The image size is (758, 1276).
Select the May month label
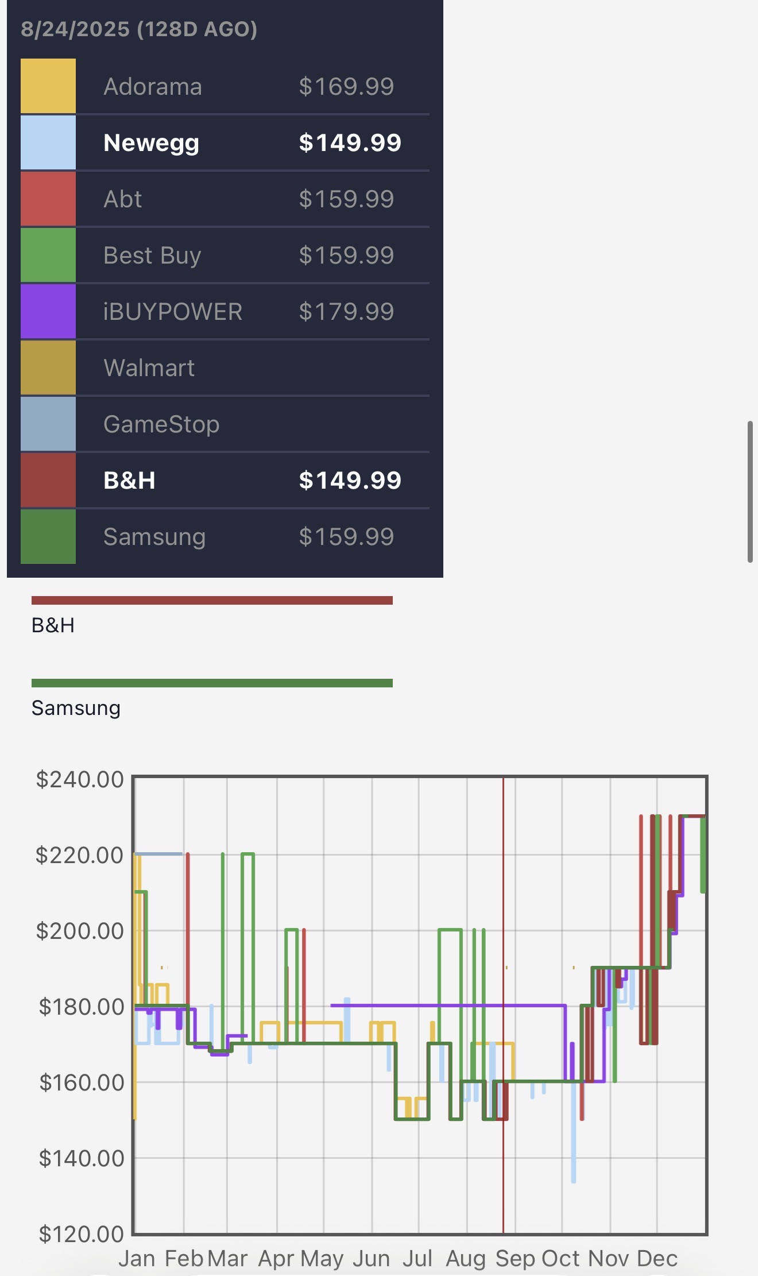click(322, 1259)
